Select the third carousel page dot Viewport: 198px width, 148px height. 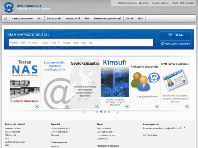point(105,112)
